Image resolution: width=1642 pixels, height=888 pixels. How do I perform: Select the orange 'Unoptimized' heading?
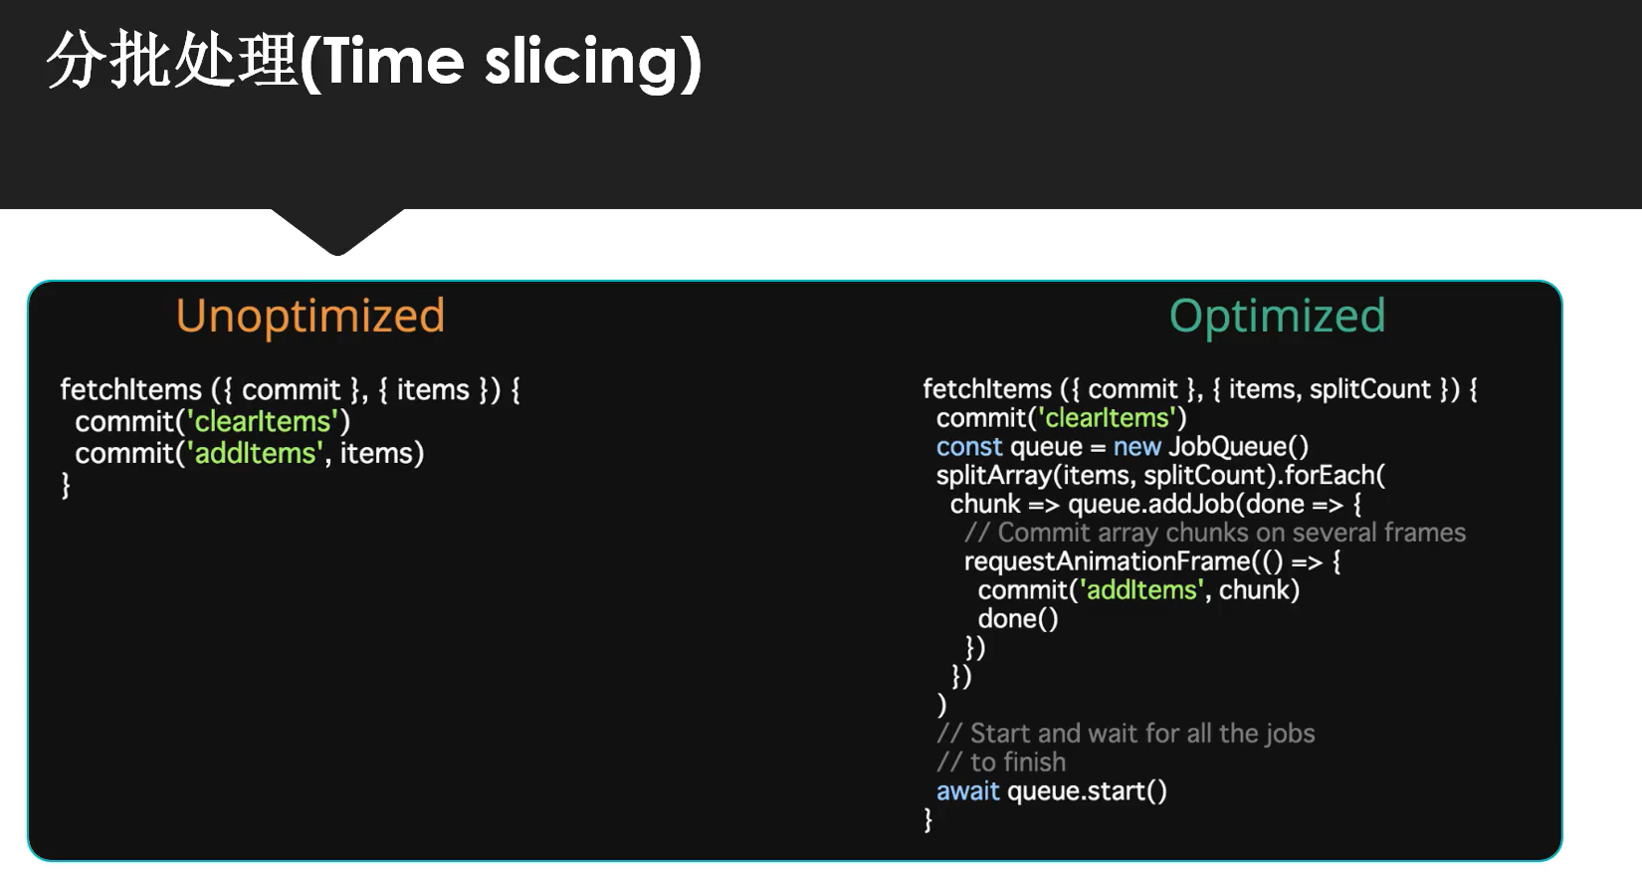tap(309, 316)
